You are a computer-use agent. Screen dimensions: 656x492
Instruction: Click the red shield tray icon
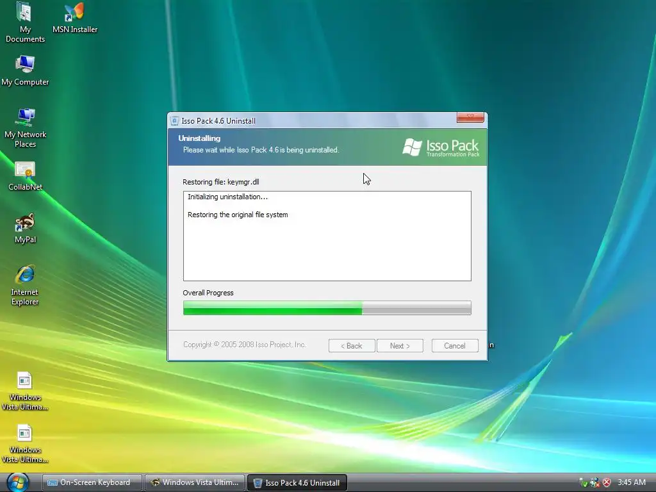pos(606,482)
